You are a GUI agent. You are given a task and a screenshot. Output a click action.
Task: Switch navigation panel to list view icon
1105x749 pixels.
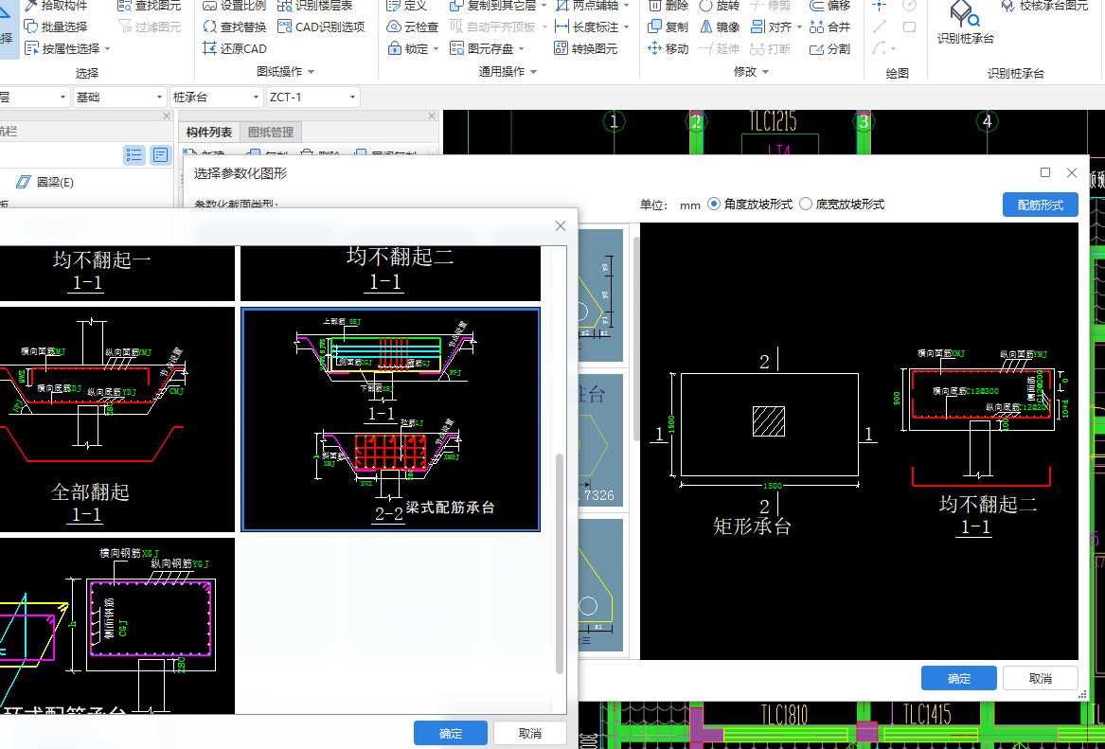[134, 155]
